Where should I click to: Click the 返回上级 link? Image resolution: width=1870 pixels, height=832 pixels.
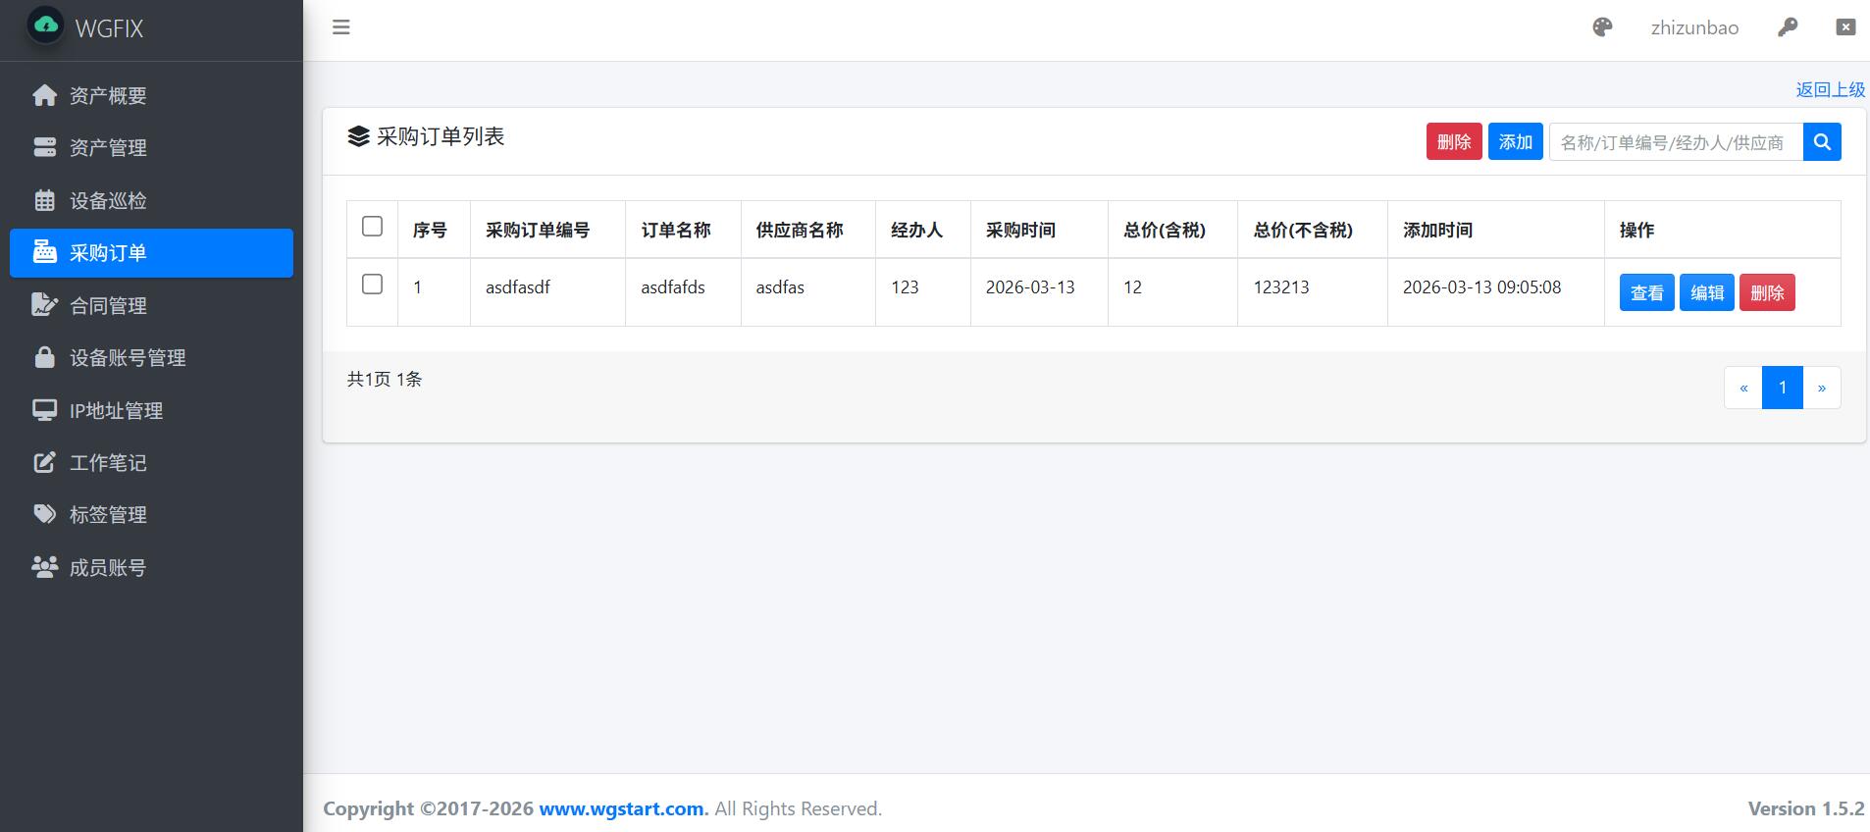click(x=1830, y=89)
